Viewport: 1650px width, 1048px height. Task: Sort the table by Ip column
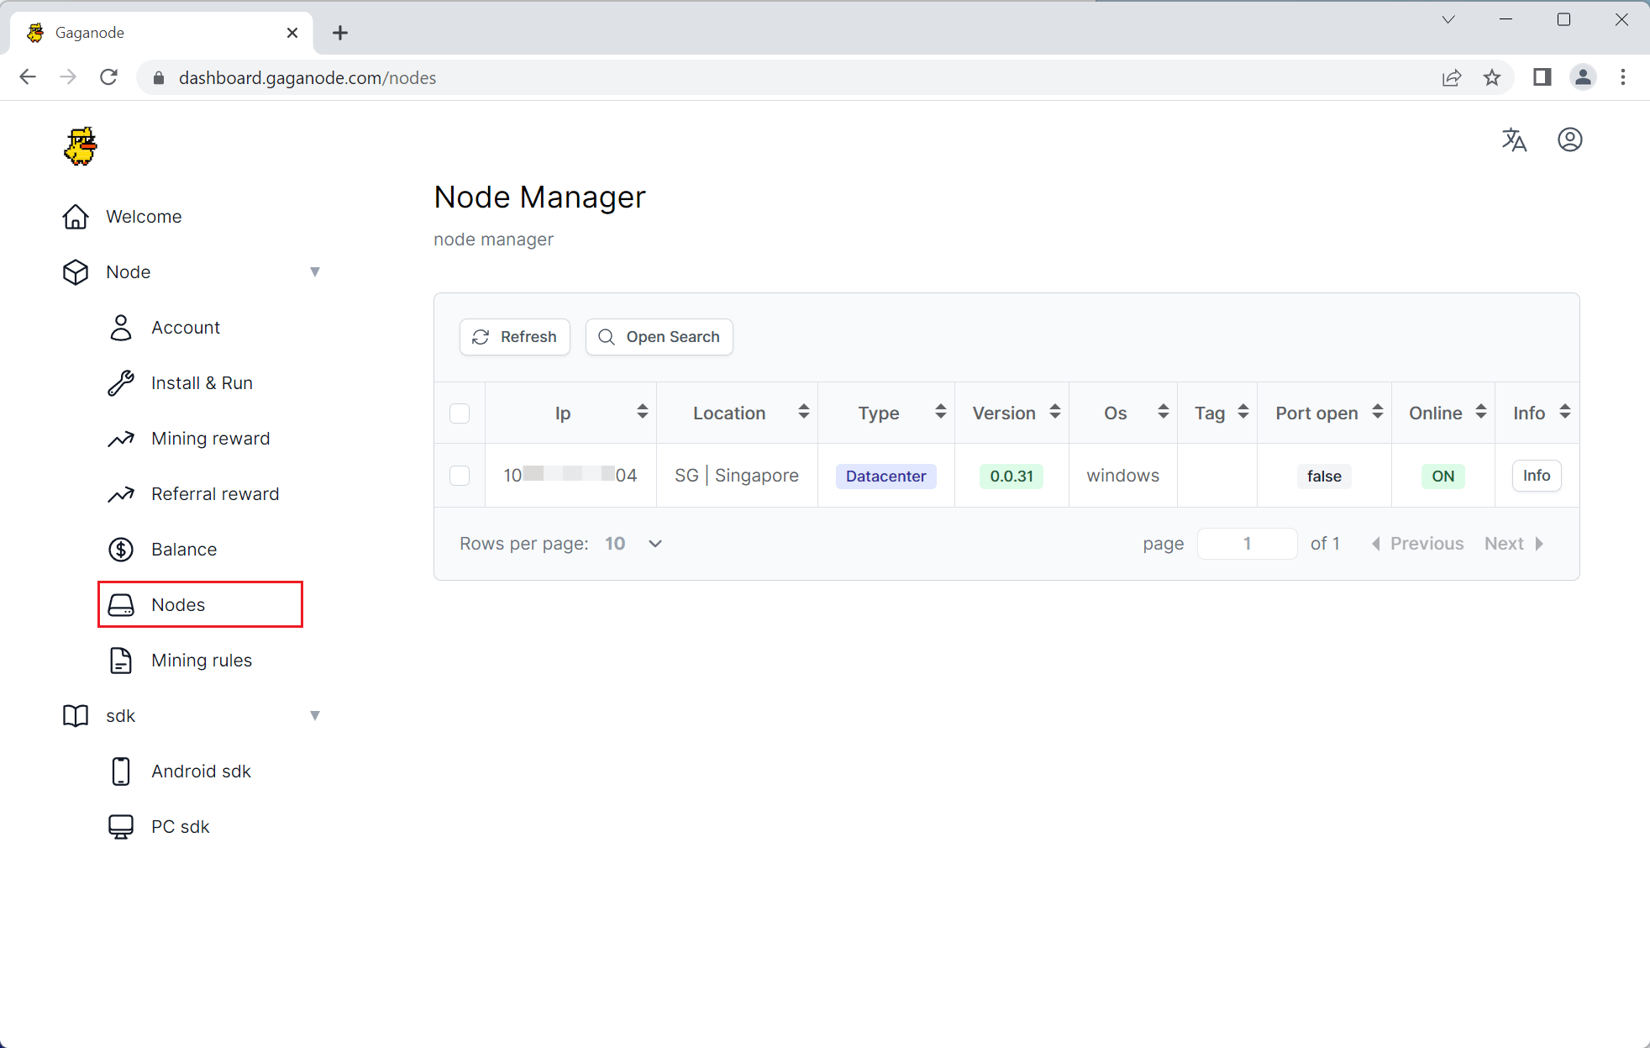pos(642,412)
